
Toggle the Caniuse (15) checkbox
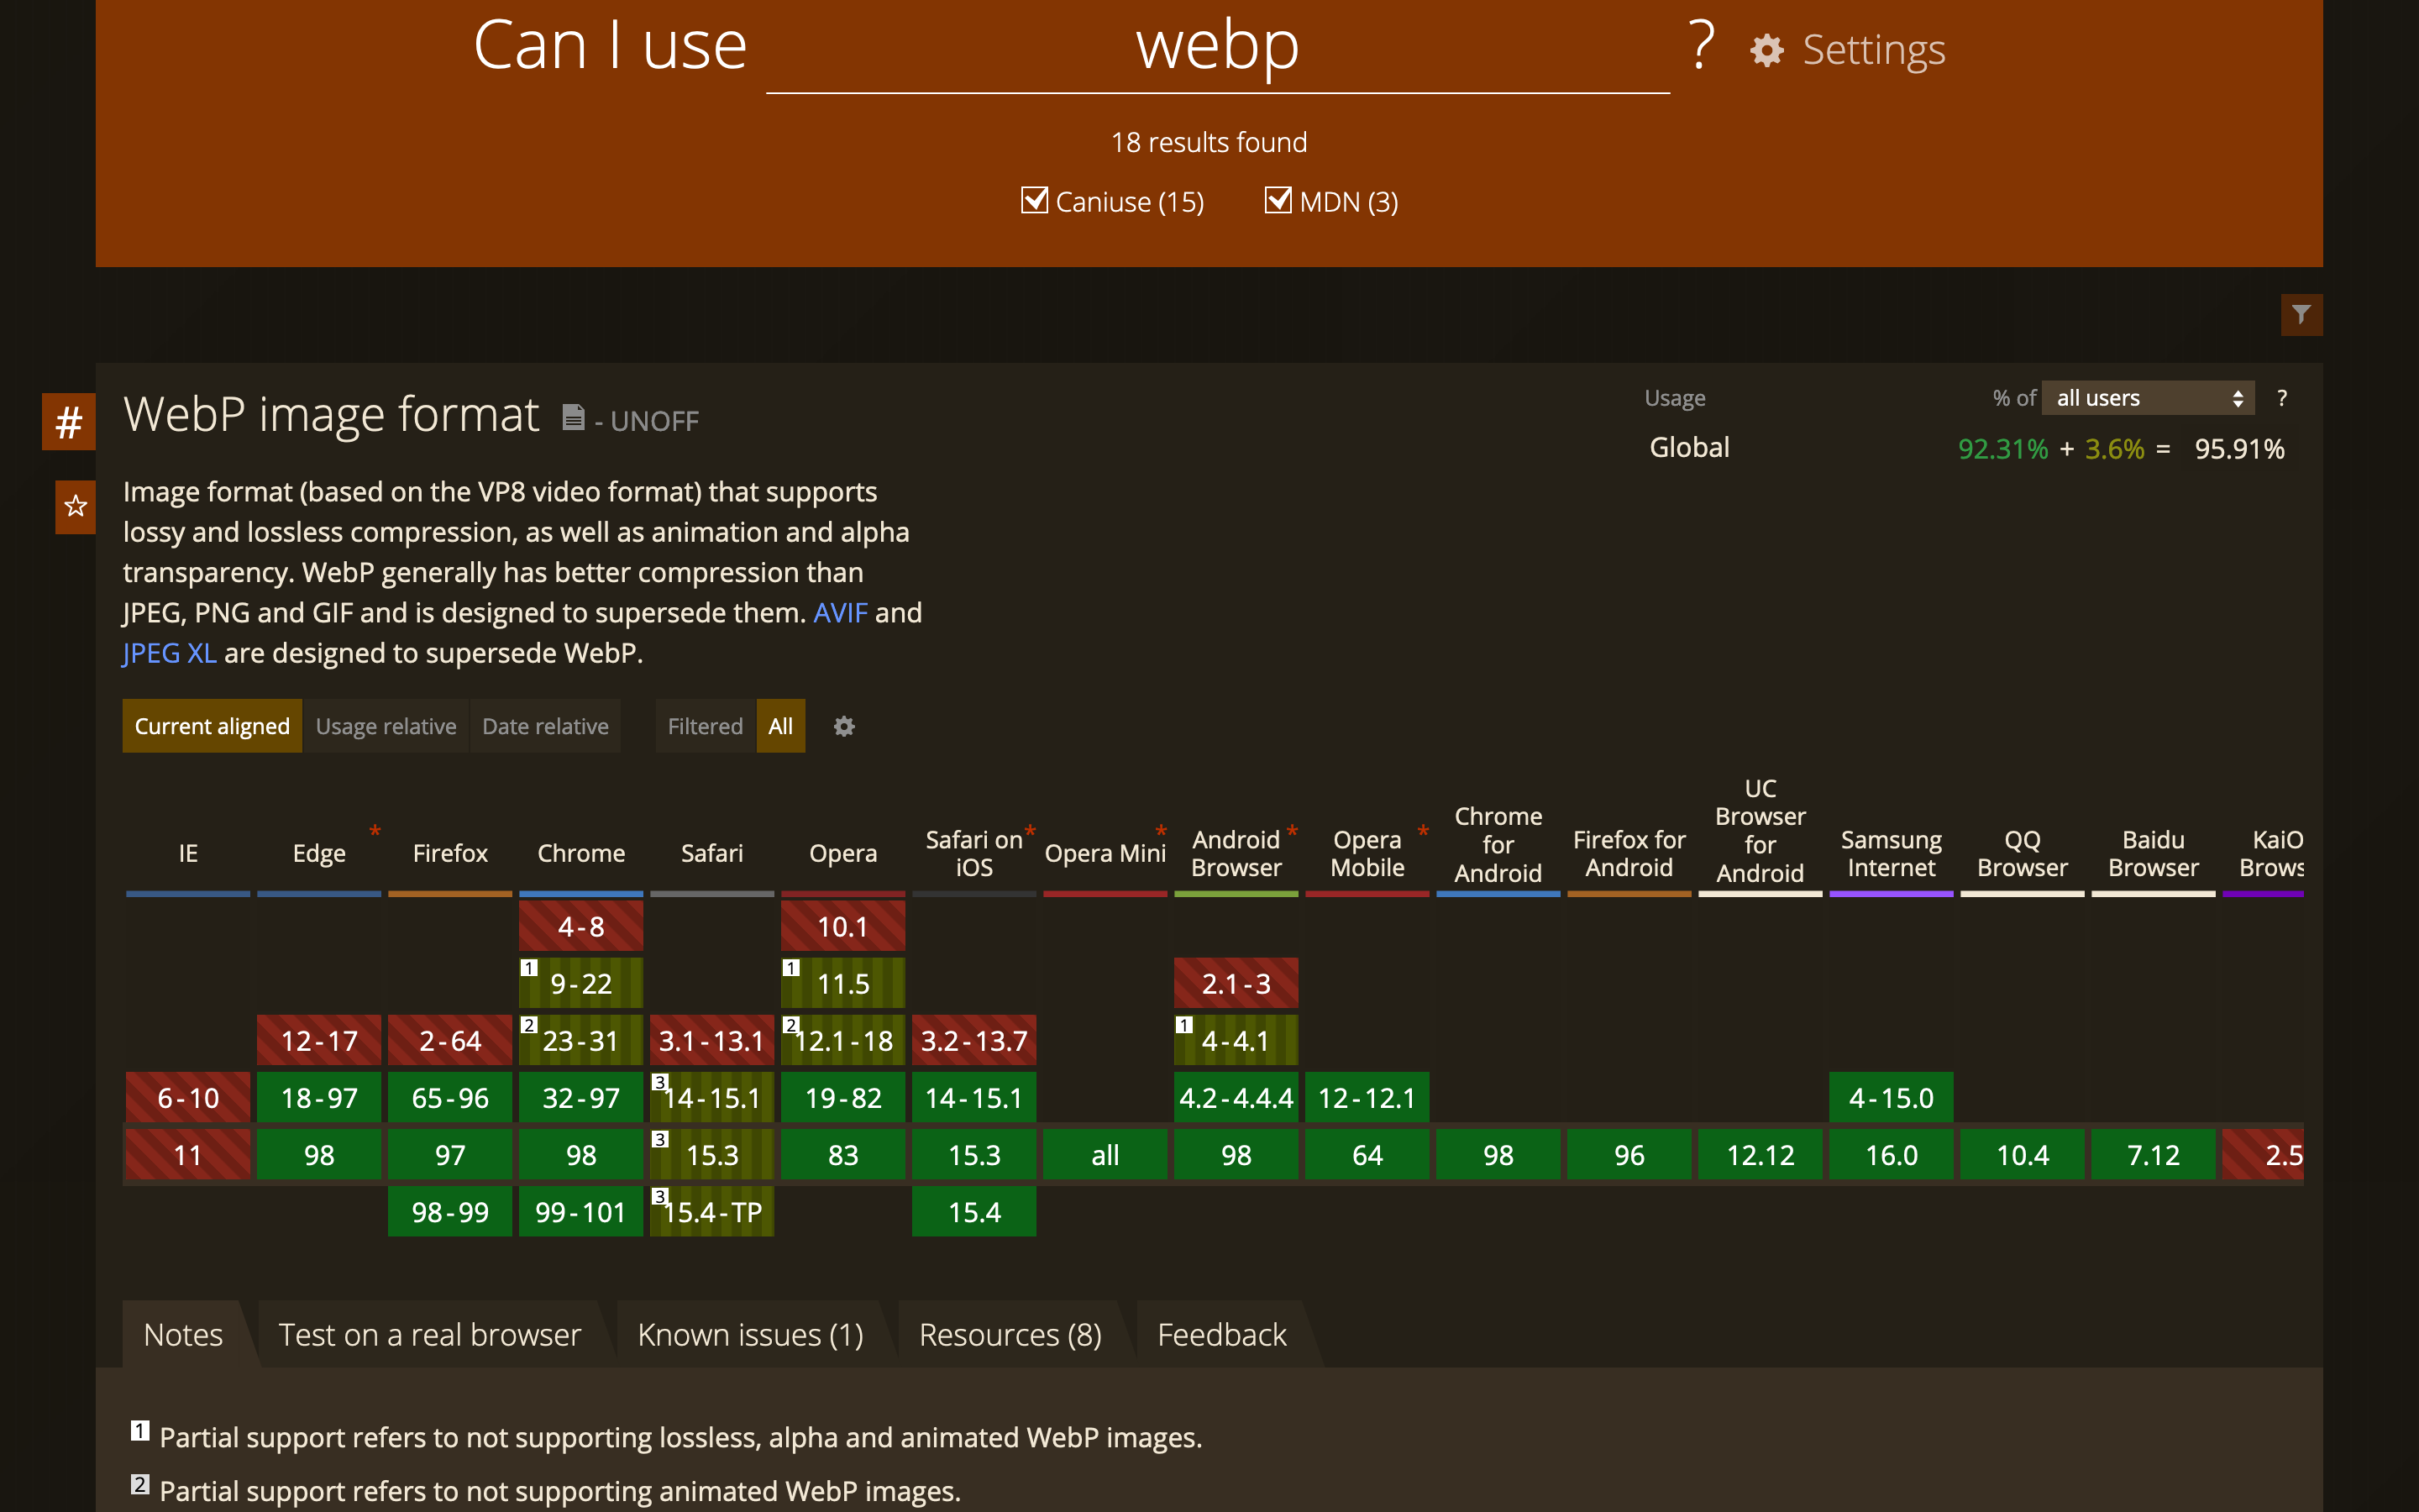1034,200
